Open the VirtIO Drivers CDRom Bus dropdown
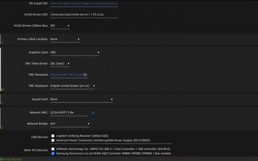 coord(60,26)
